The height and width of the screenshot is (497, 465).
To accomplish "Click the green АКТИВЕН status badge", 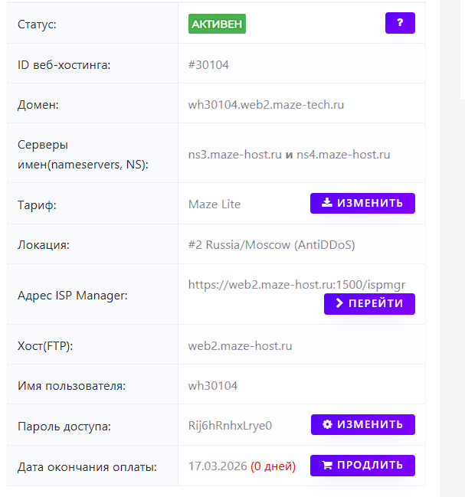I will pyautogui.click(x=217, y=24).
